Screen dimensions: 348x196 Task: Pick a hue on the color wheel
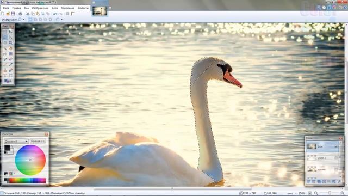(x=30, y=160)
